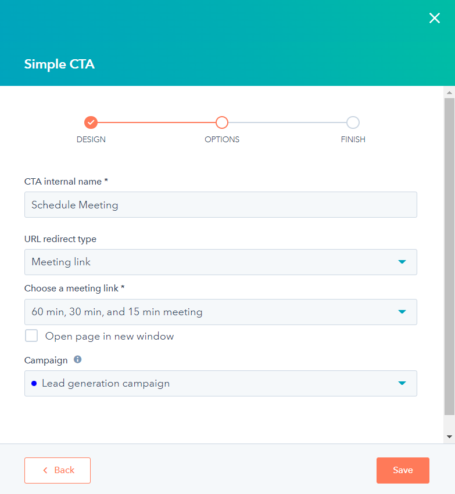Save the Simple CTA

click(403, 470)
